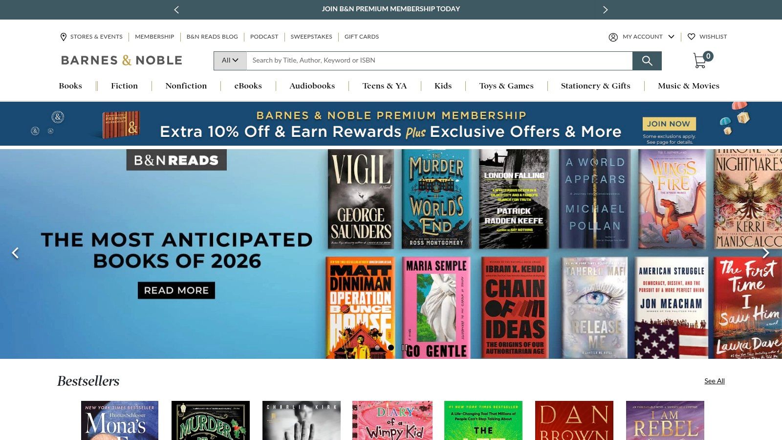Open the Podcast link
The height and width of the screenshot is (440, 782).
(264, 37)
